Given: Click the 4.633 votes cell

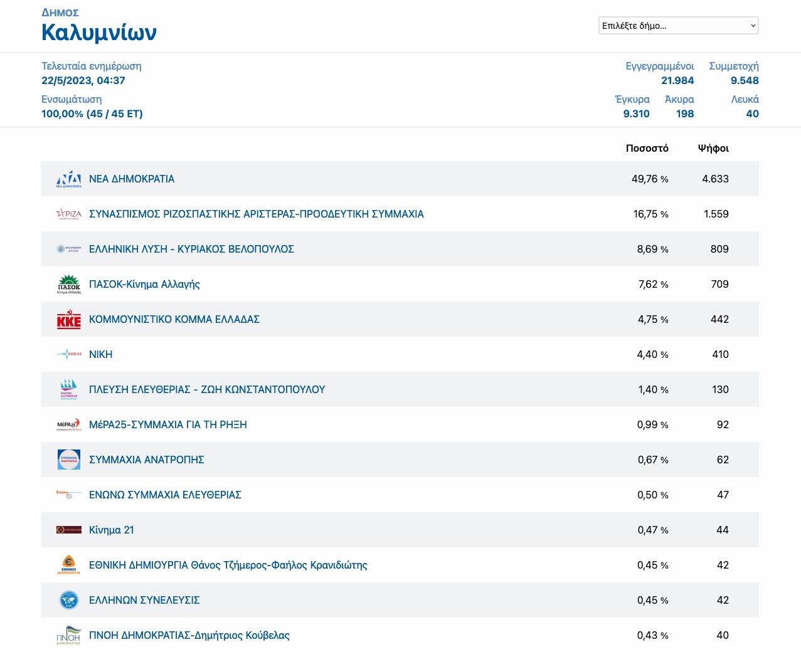Looking at the screenshot, I should pyautogui.click(x=716, y=179).
